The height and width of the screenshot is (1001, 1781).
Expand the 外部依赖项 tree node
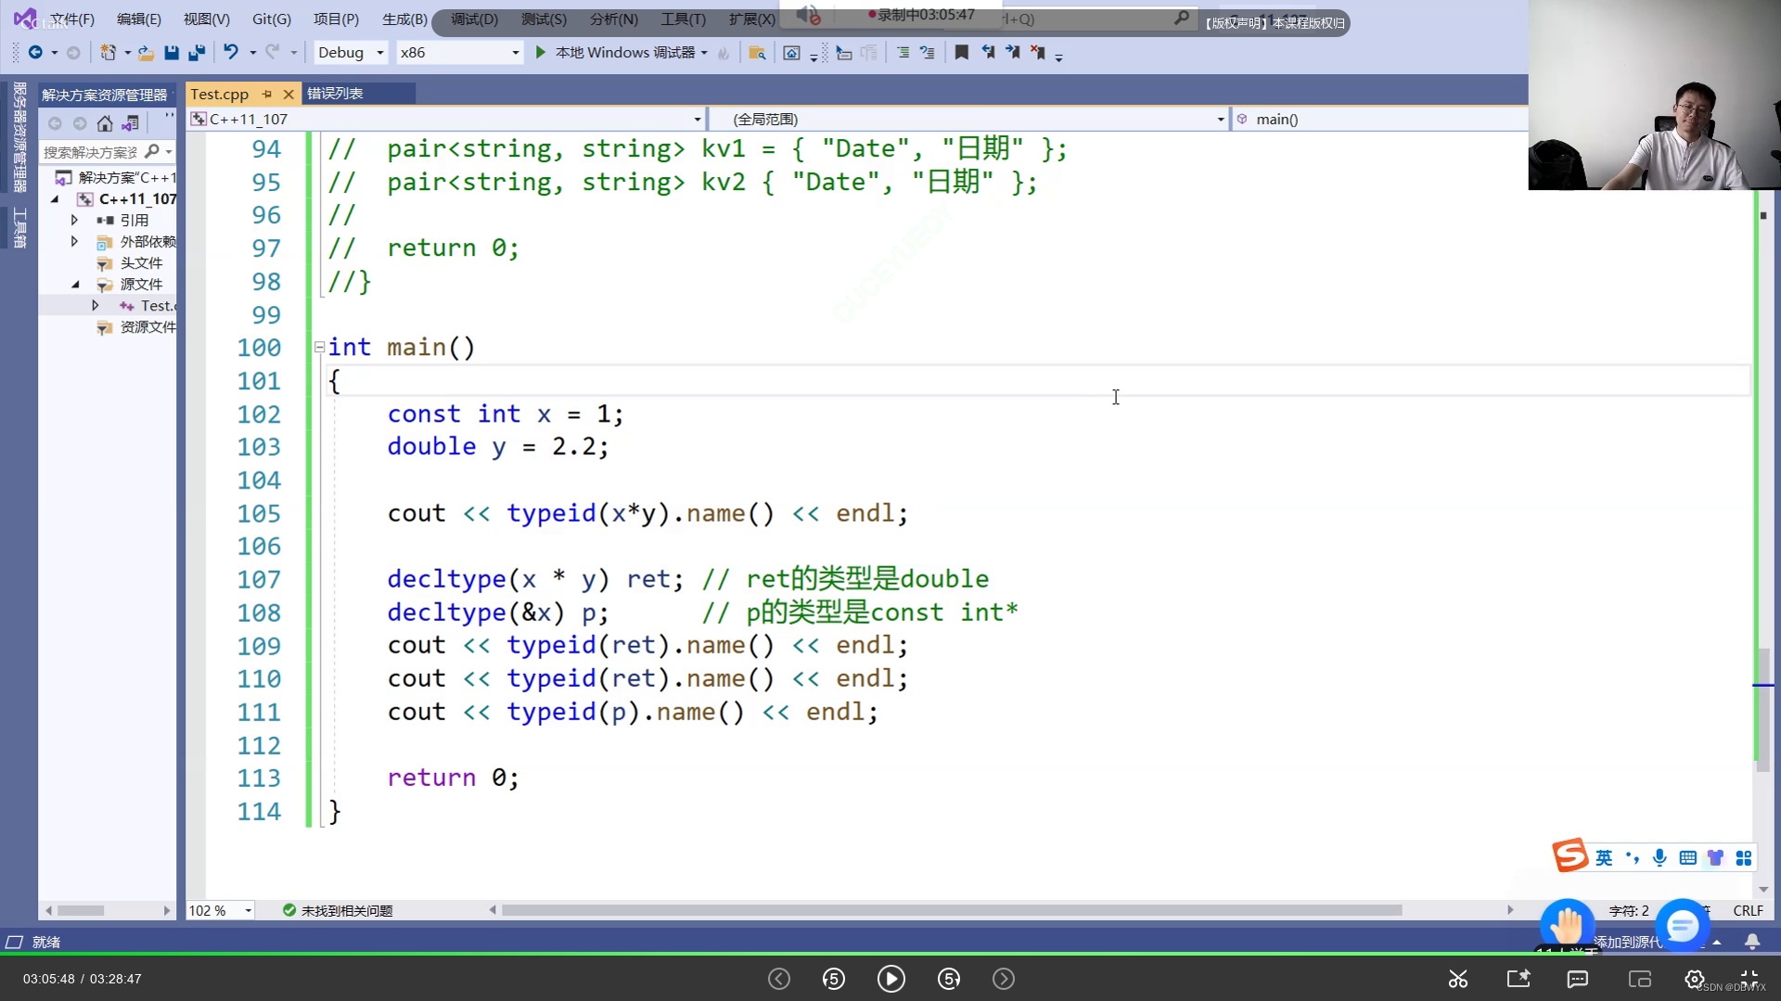[74, 242]
